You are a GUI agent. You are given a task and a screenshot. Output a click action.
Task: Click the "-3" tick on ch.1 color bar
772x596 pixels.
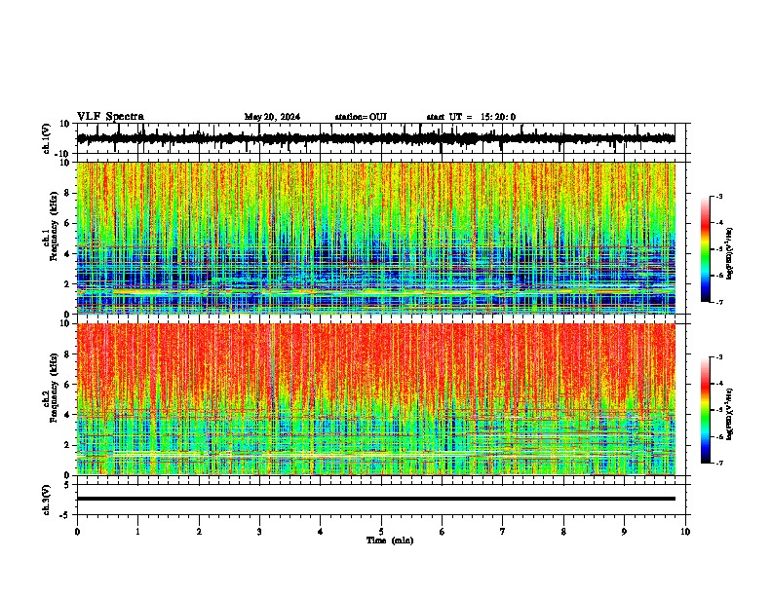pos(718,196)
